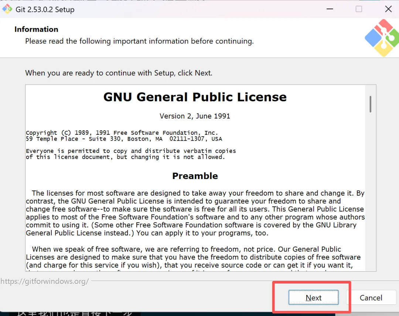Click the '59 Temple Place' address line
The width and height of the screenshot is (399, 316).
(124, 139)
